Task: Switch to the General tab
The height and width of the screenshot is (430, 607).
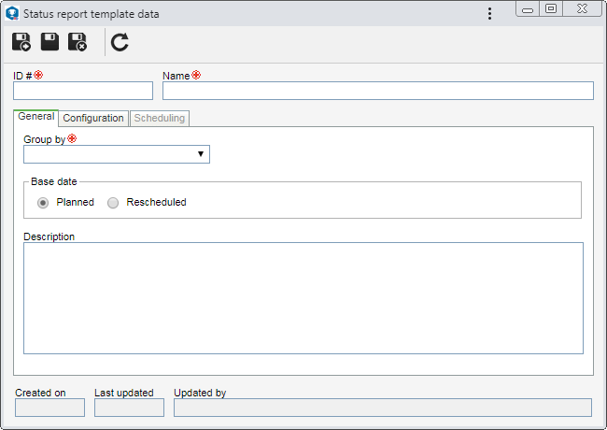Action: click(x=36, y=117)
